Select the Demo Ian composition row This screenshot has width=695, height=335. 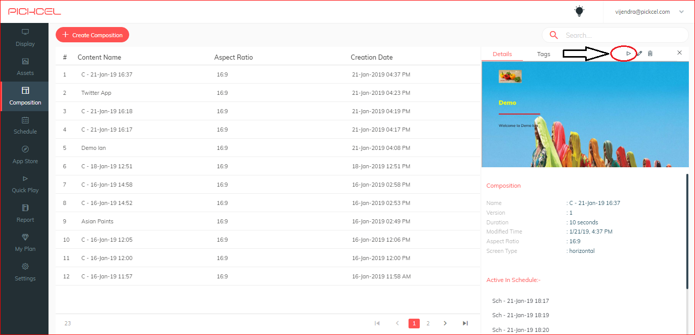tap(268, 148)
